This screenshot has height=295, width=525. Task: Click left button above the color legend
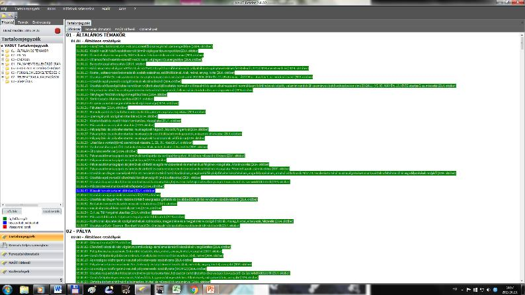pyautogui.click(x=12, y=211)
